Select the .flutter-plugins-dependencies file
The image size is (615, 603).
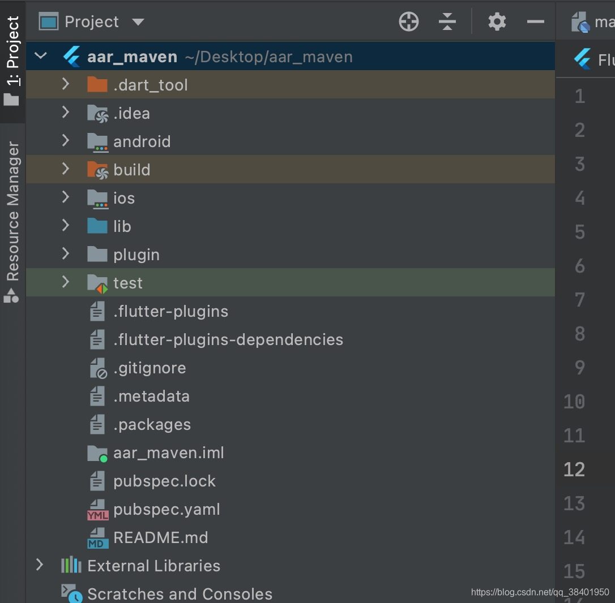228,339
